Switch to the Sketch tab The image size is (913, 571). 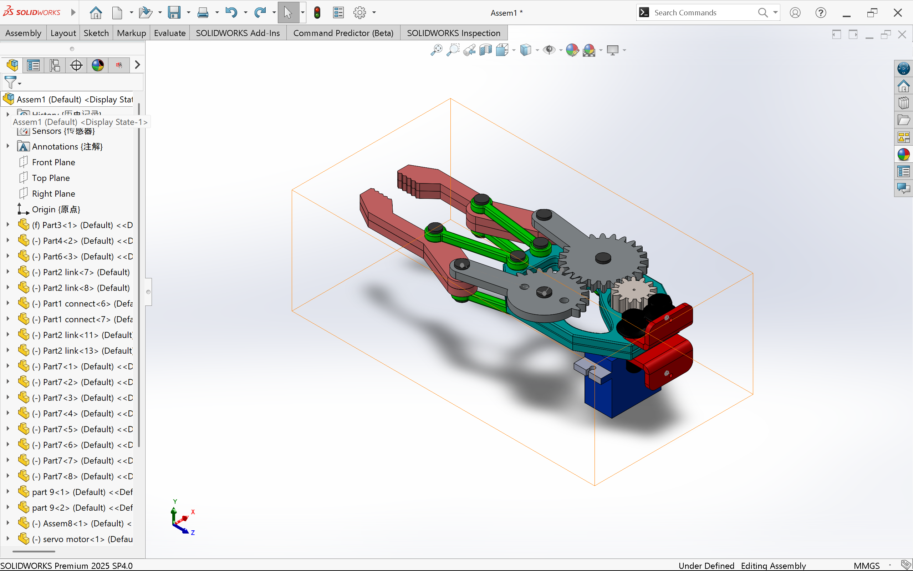click(x=96, y=33)
